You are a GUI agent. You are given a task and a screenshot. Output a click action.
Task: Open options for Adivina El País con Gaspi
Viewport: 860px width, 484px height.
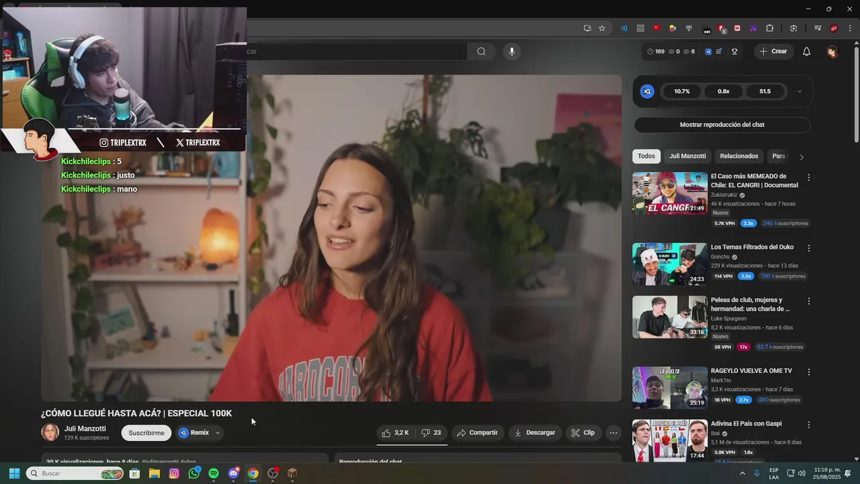coord(809,425)
